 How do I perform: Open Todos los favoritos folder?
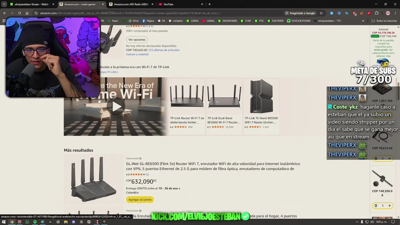click(x=384, y=21)
